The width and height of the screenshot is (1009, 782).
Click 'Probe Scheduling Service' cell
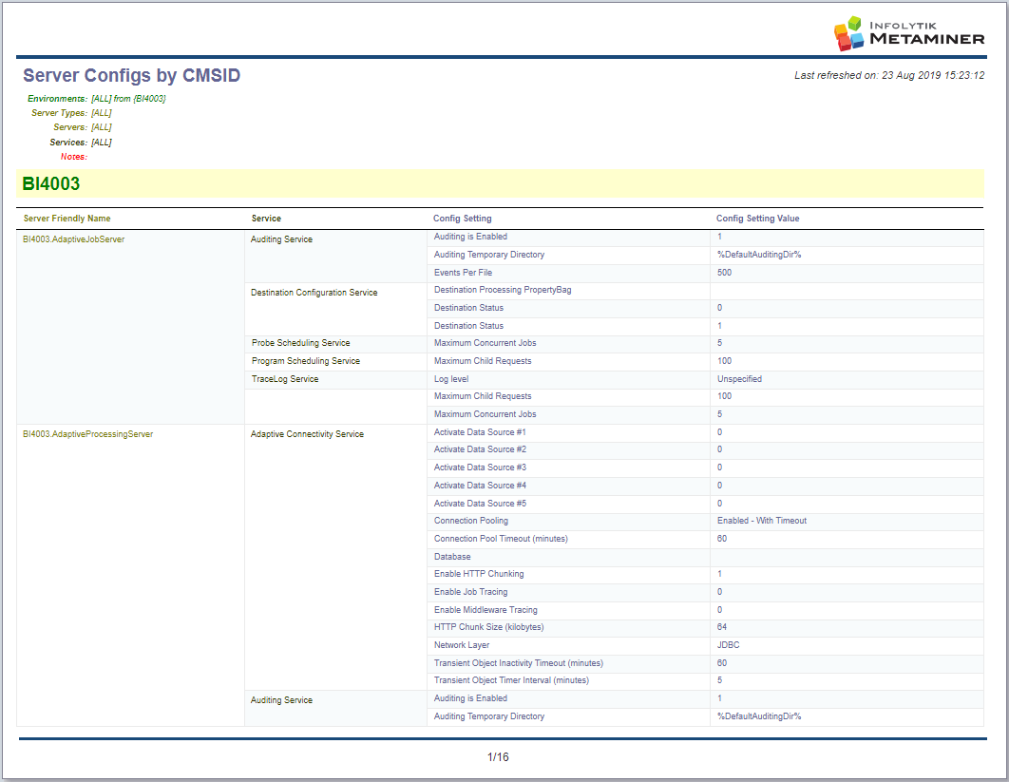coord(300,343)
